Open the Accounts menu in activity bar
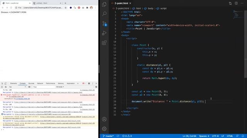 104,119
